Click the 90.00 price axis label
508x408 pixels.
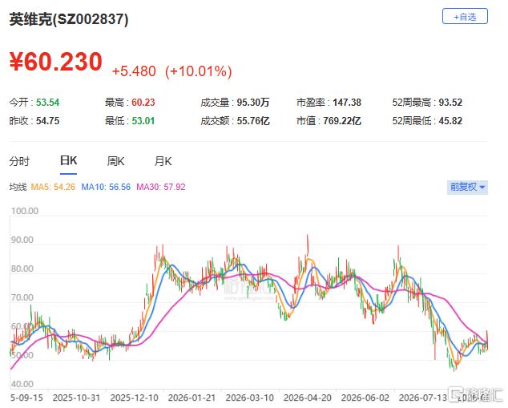click(x=22, y=240)
